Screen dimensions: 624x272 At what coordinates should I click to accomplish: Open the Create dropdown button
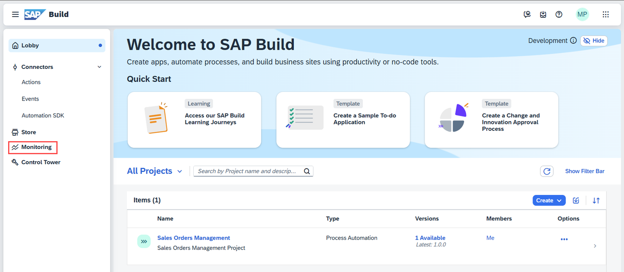point(549,200)
